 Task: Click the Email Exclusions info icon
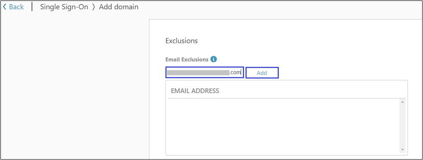pyautogui.click(x=213, y=59)
